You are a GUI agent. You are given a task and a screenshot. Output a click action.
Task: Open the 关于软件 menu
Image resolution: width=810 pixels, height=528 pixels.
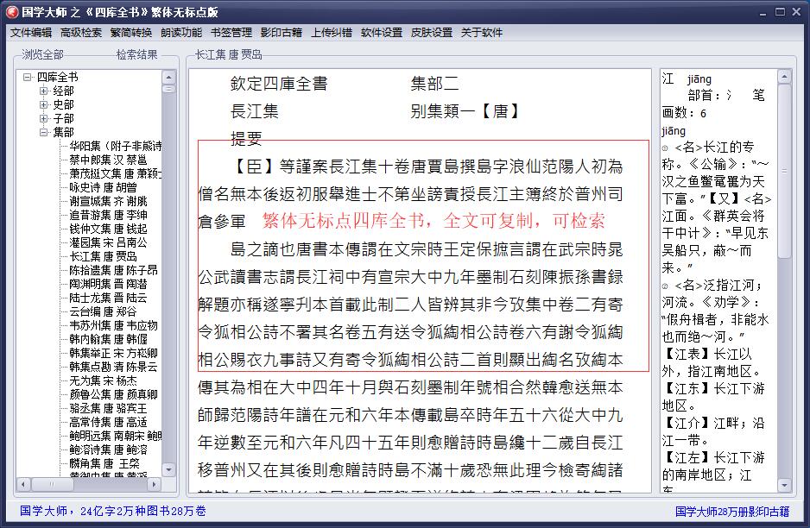coord(482,33)
